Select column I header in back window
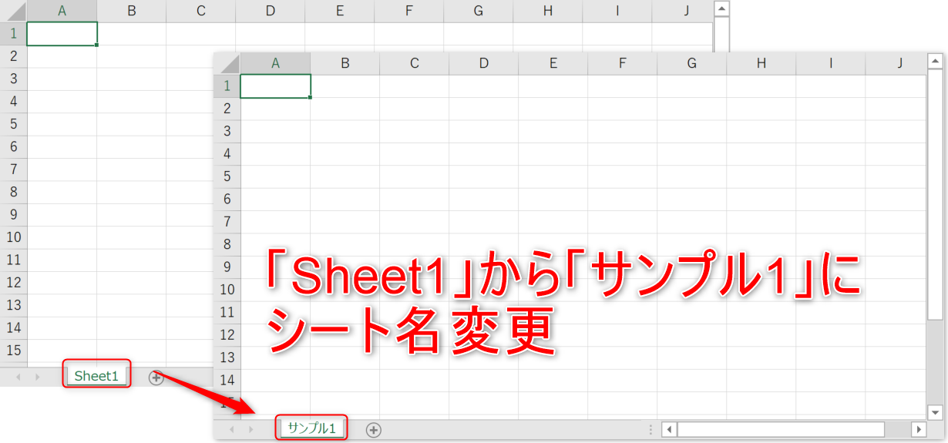Screen dimensions: 948x443 (617, 11)
